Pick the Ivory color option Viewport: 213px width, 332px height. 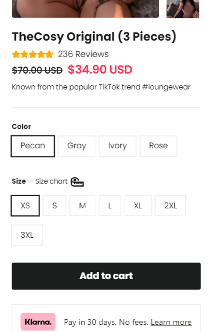118,146
